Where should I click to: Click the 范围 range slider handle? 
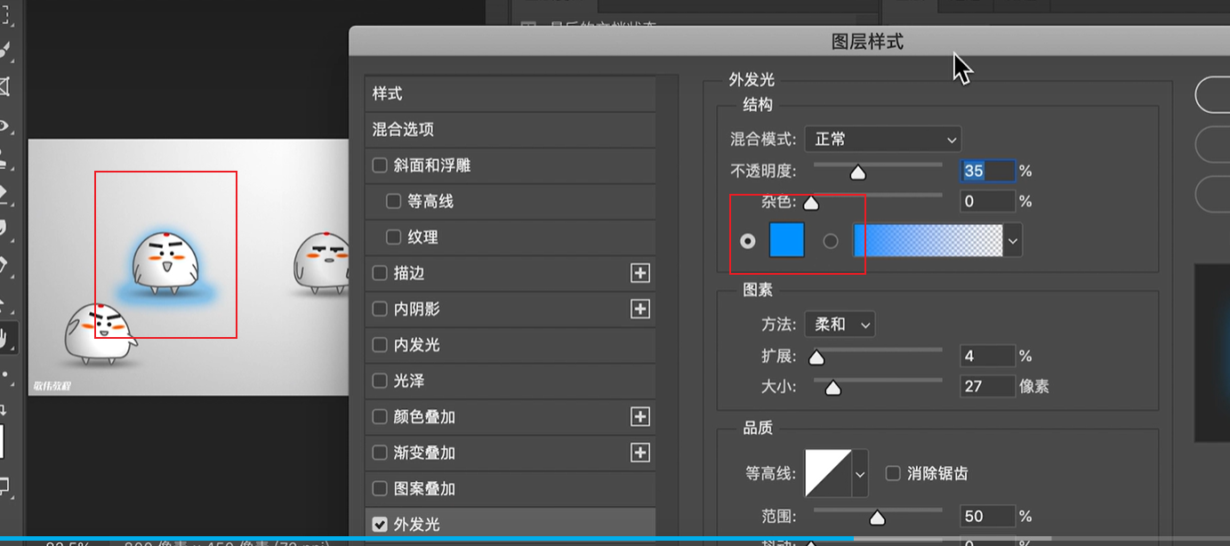(x=877, y=518)
